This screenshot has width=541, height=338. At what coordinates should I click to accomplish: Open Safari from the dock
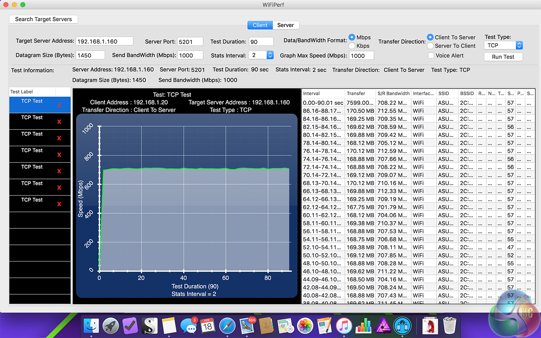227,326
